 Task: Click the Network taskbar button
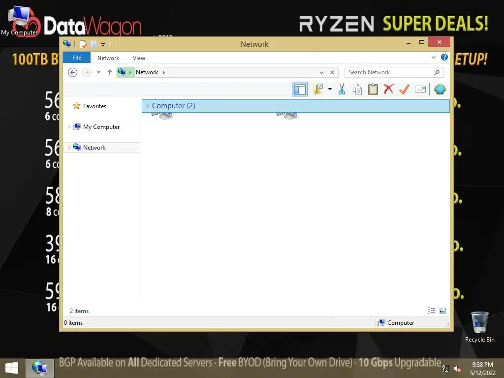point(40,368)
